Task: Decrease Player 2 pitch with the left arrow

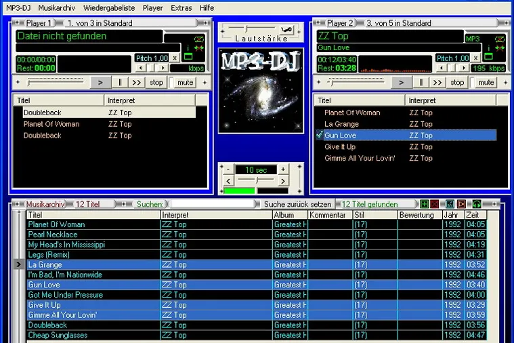Action: point(442,68)
